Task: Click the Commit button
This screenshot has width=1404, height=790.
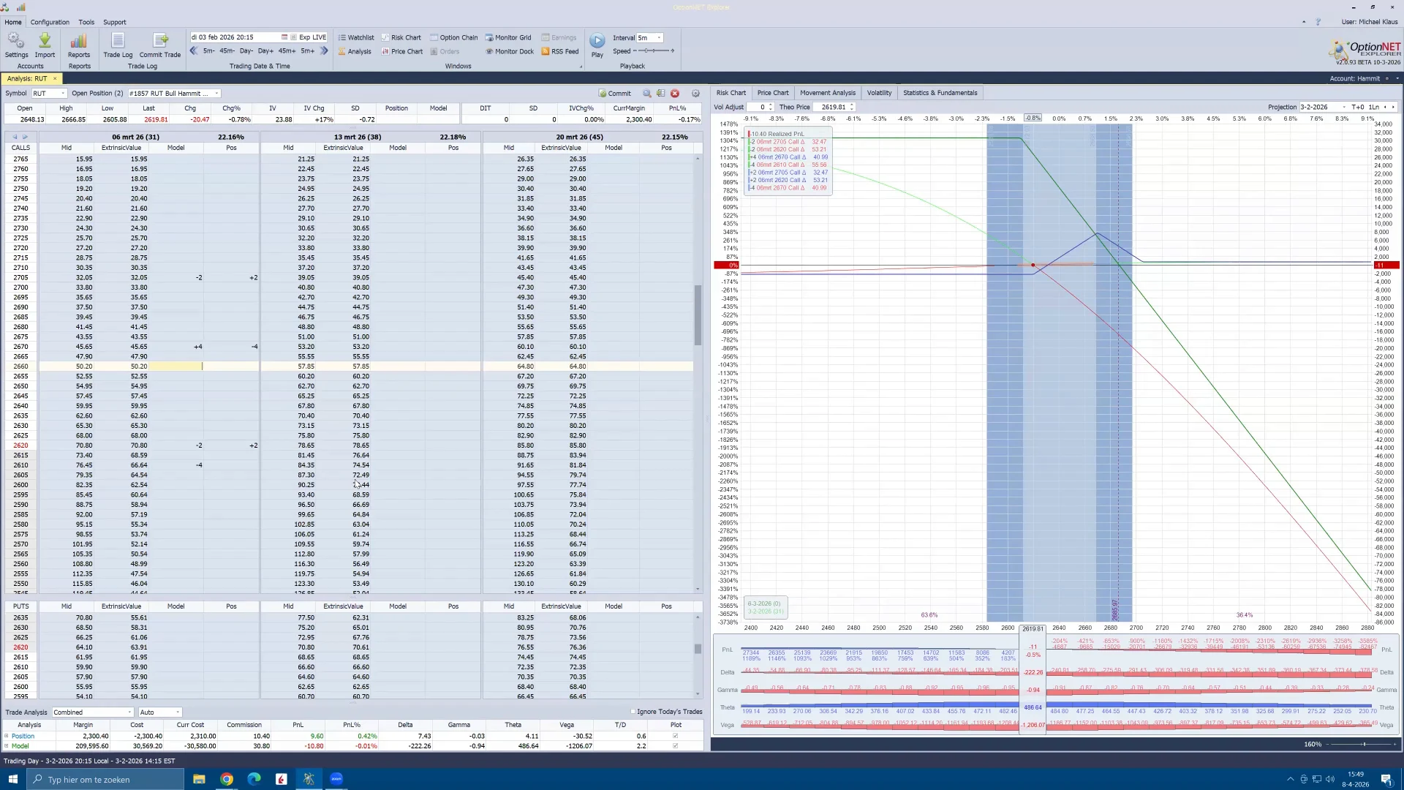Action: coord(615,94)
